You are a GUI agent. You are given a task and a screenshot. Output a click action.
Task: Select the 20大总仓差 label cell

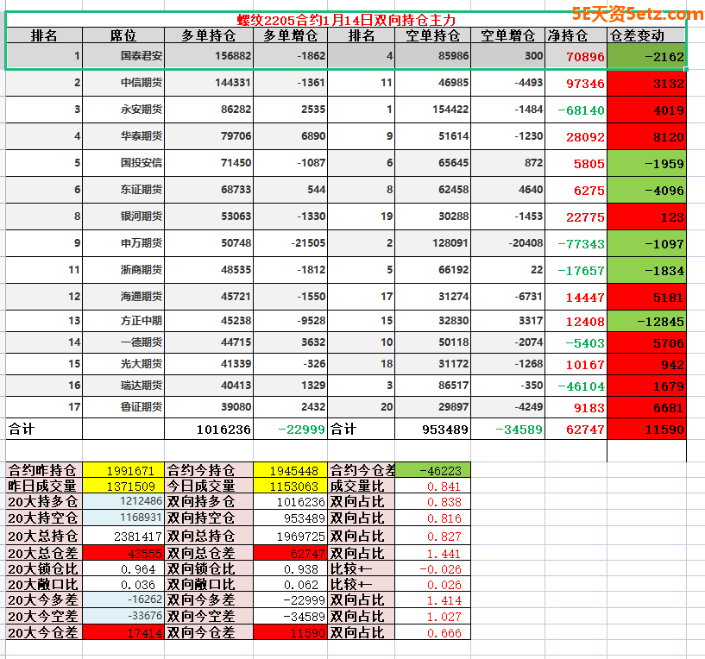(42, 553)
